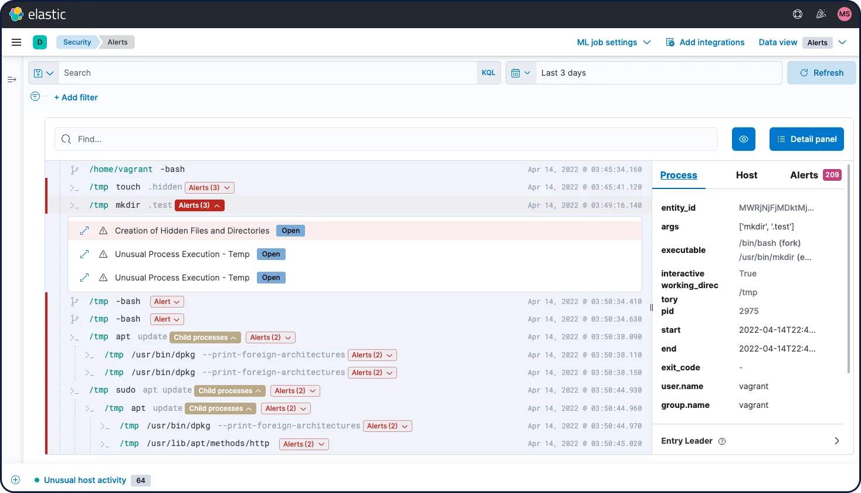The image size is (861, 493).
Task: Open the newsfeed celebration icon
Action: click(821, 14)
